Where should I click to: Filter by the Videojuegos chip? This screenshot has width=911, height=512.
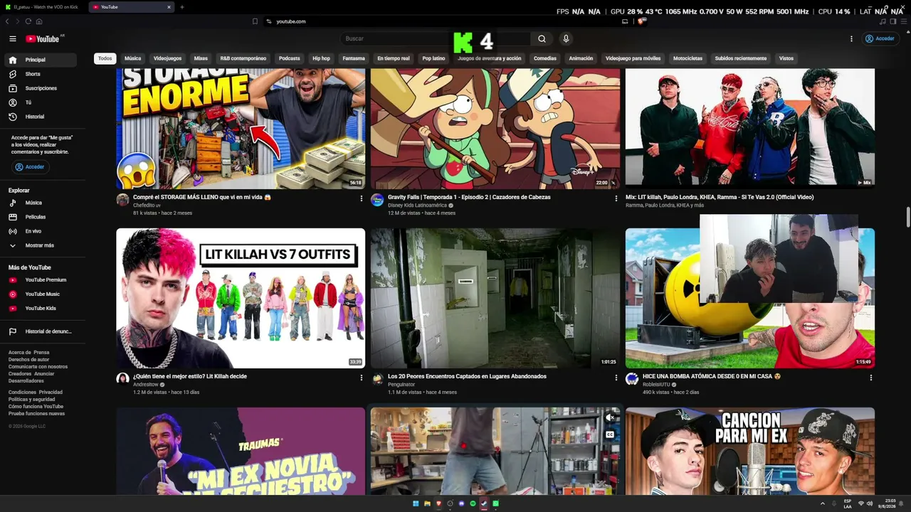(167, 58)
